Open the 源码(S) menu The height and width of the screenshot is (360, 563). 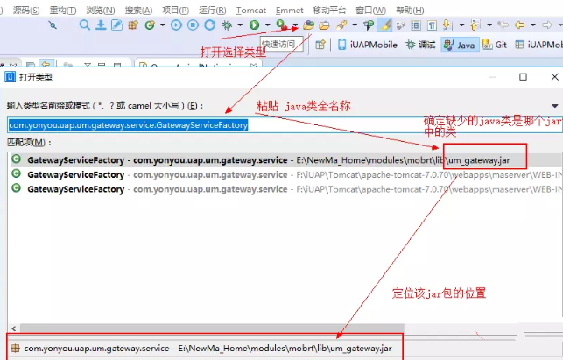[x=26, y=10]
